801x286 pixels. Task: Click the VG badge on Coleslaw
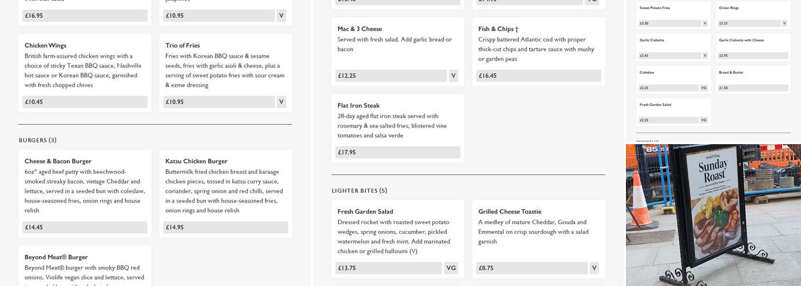click(x=704, y=88)
